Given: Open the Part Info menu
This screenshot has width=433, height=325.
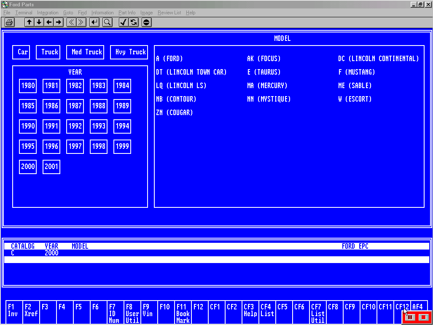Looking at the screenshot, I should pos(127,13).
